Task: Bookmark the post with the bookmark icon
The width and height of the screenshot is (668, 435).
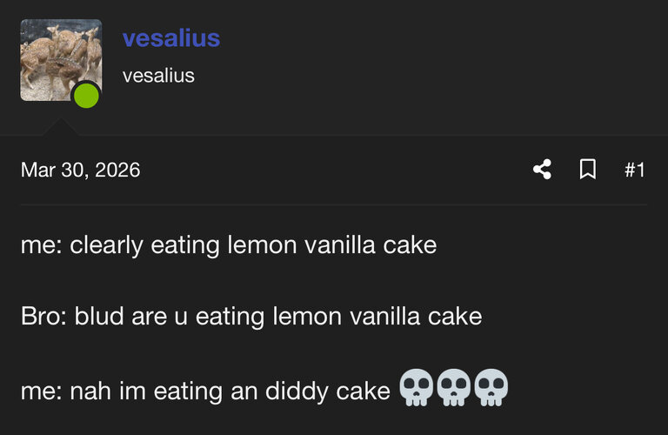Action: pyautogui.click(x=588, y=169)
